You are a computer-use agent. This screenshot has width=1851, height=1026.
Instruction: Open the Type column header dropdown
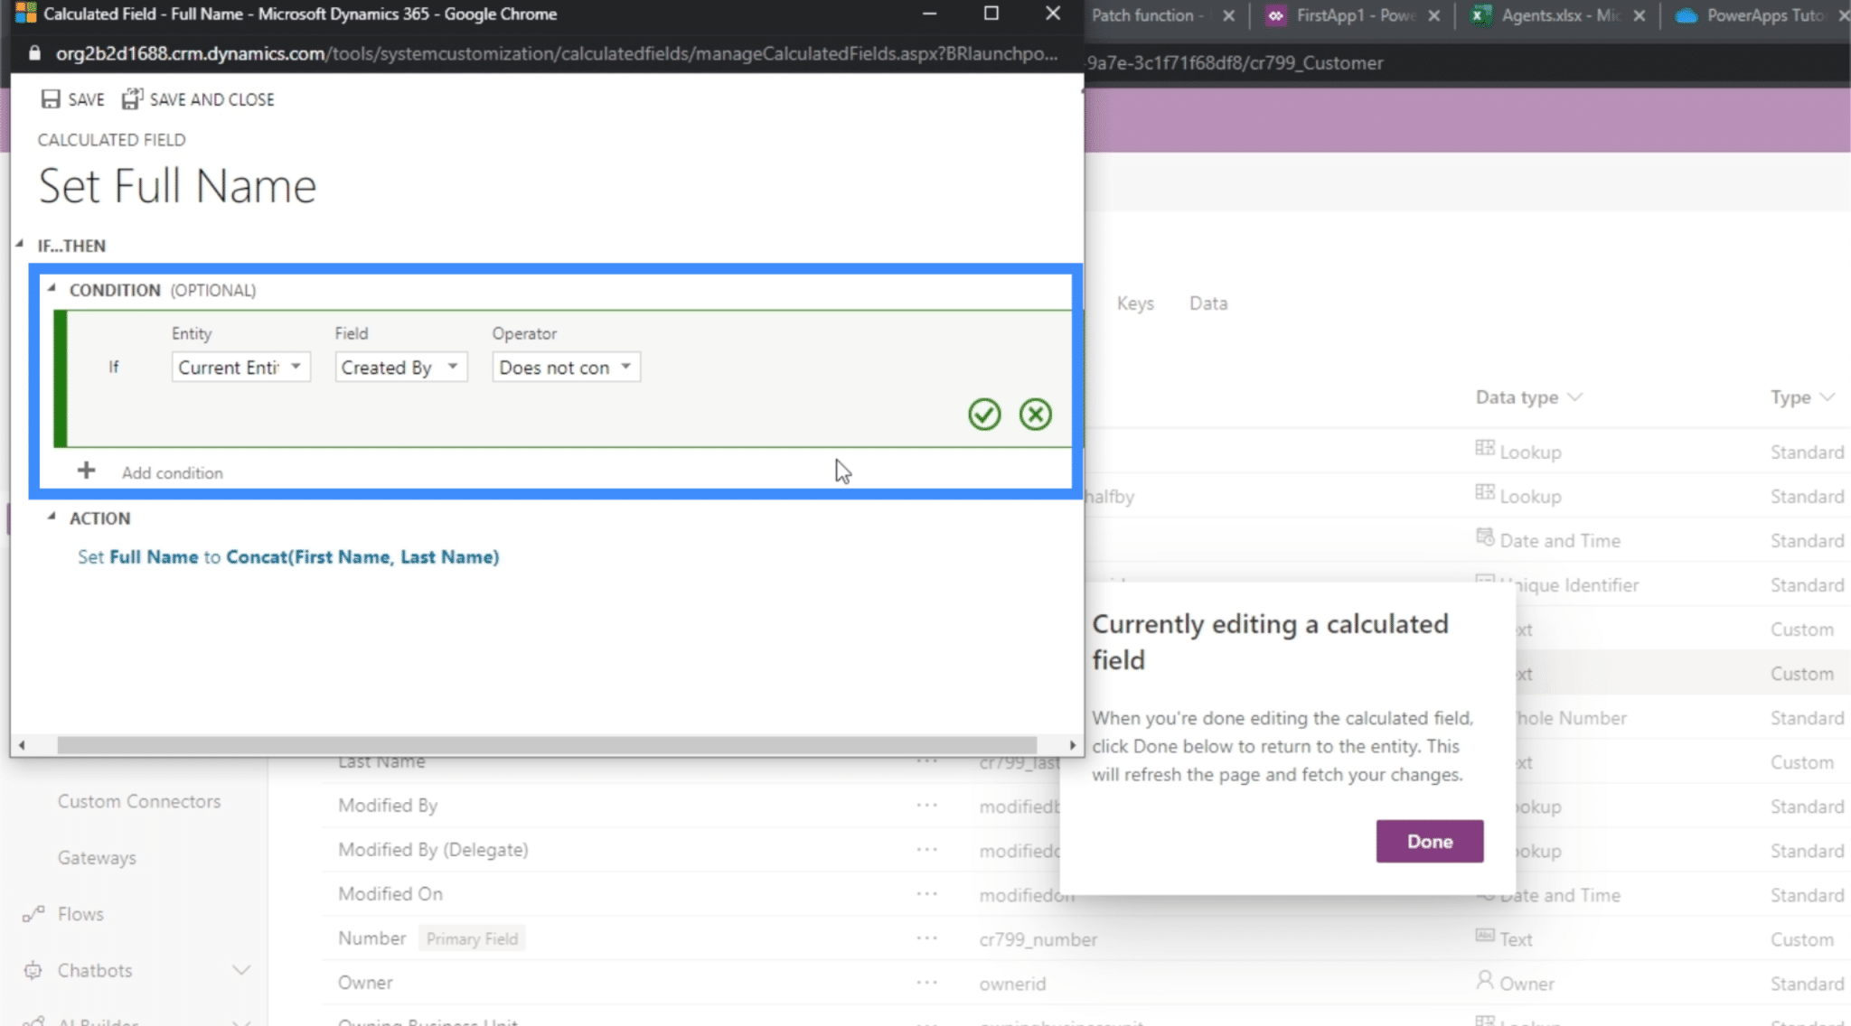1802,397
